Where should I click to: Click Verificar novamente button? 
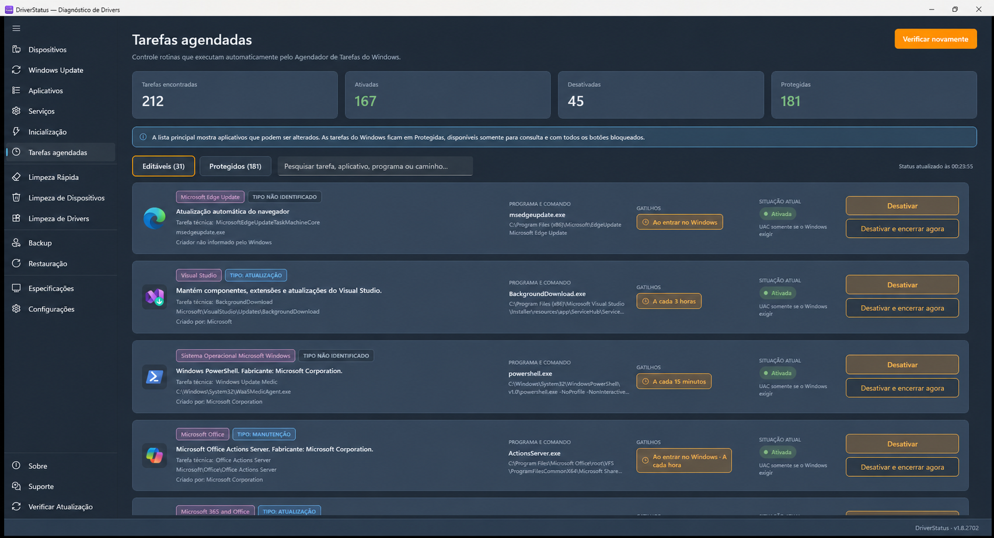936,39
